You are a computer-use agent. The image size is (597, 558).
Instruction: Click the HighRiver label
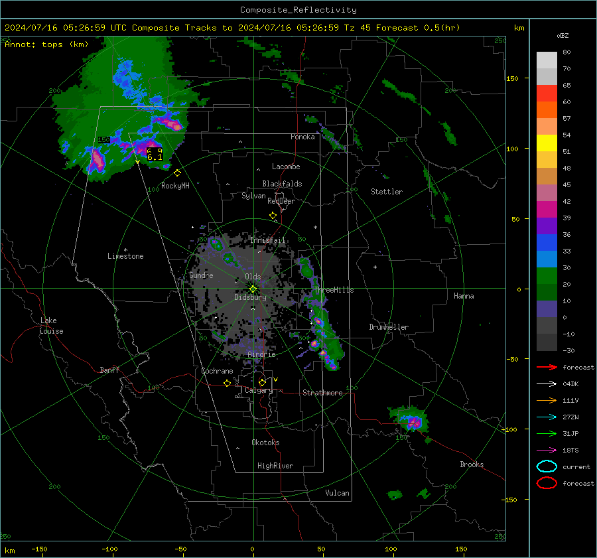coord(275,466)
